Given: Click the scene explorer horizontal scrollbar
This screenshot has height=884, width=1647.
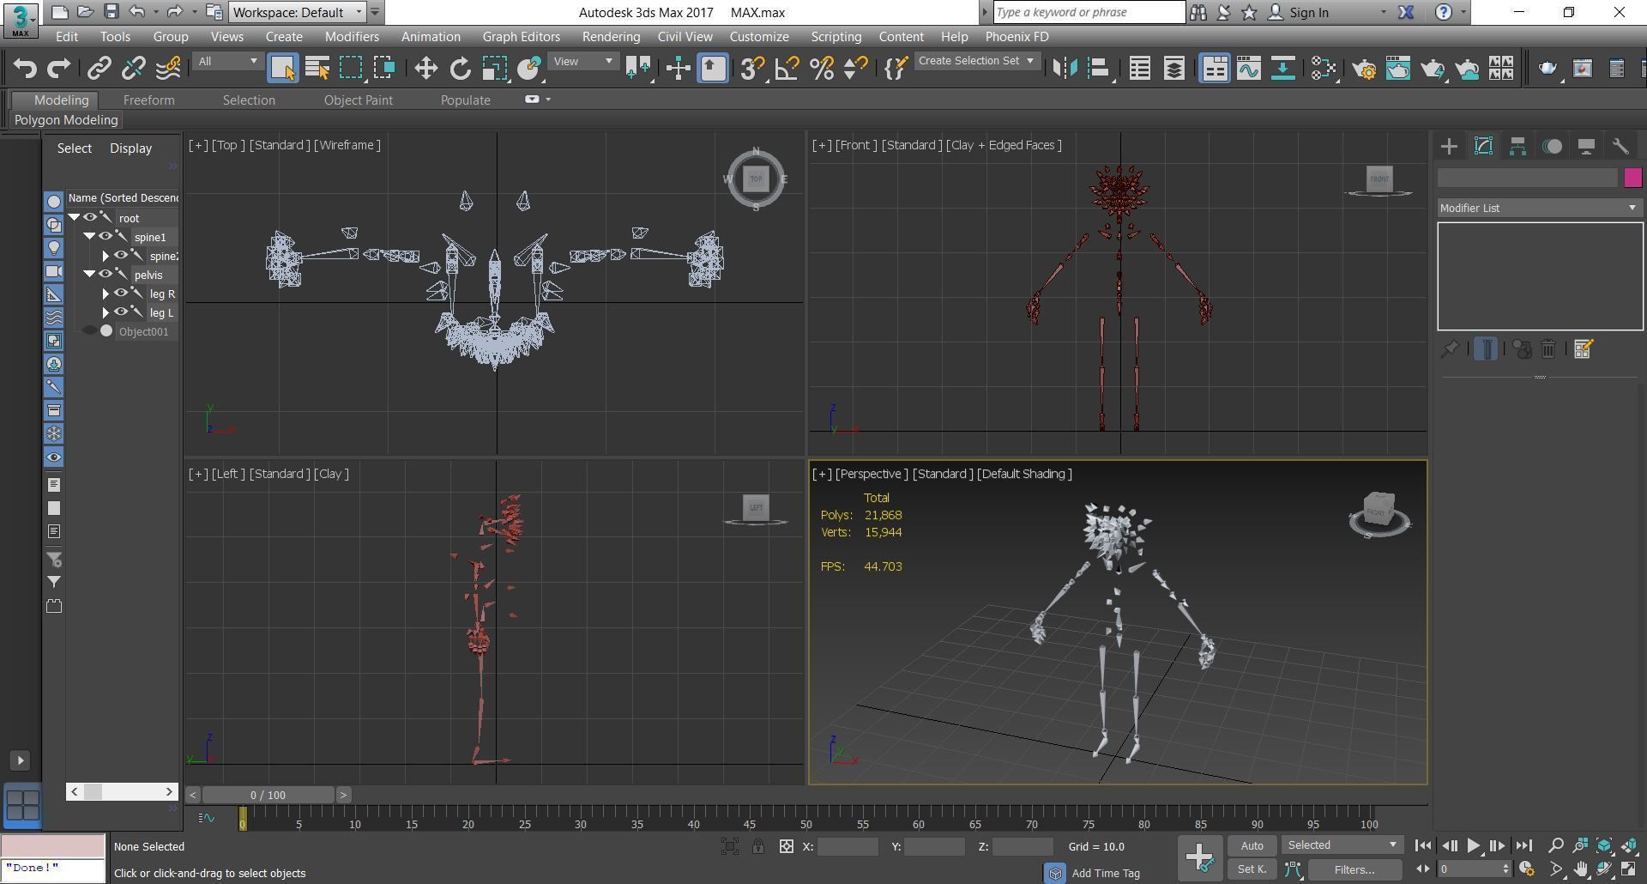Looking at the screenshot, I should pos(122,791).
